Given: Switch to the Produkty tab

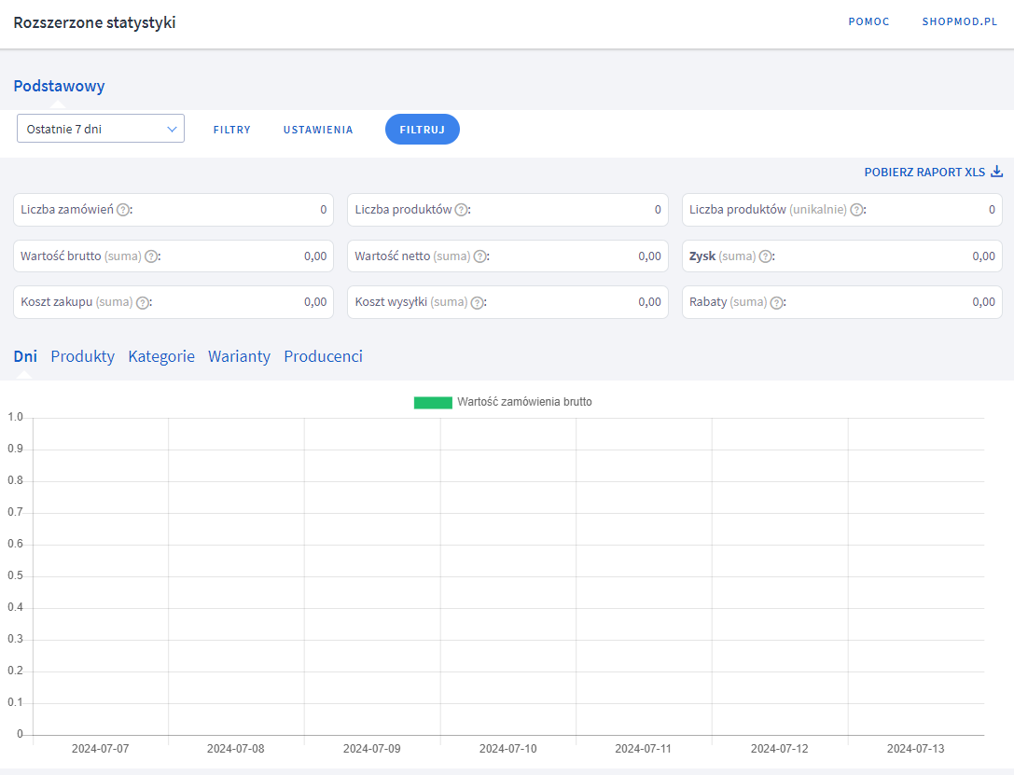Looking at the screenshot, I should click(83, 356).
